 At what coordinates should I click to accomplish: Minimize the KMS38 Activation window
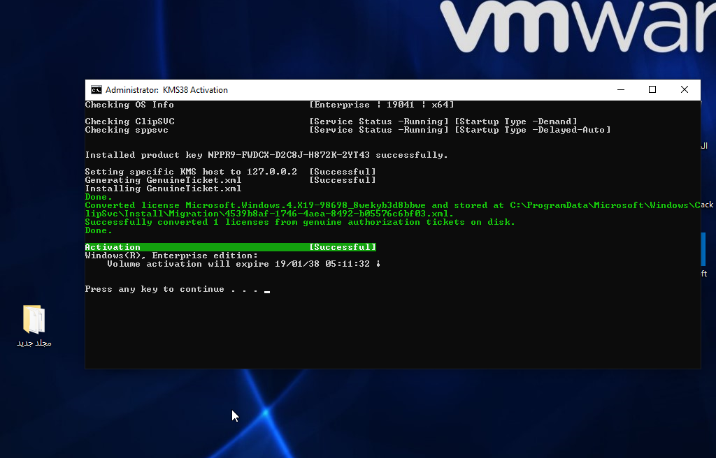pos(621,90)
